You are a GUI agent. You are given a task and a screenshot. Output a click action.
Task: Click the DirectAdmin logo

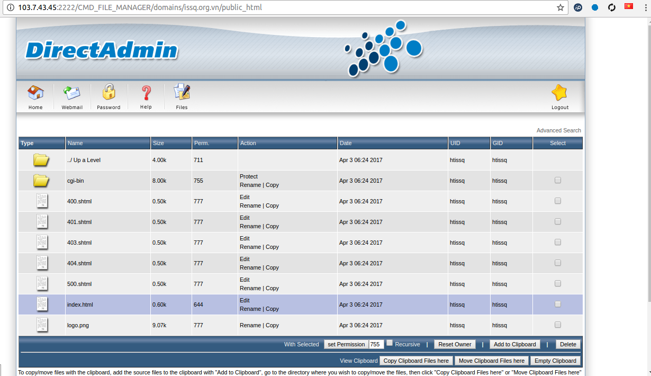[102, 50]
